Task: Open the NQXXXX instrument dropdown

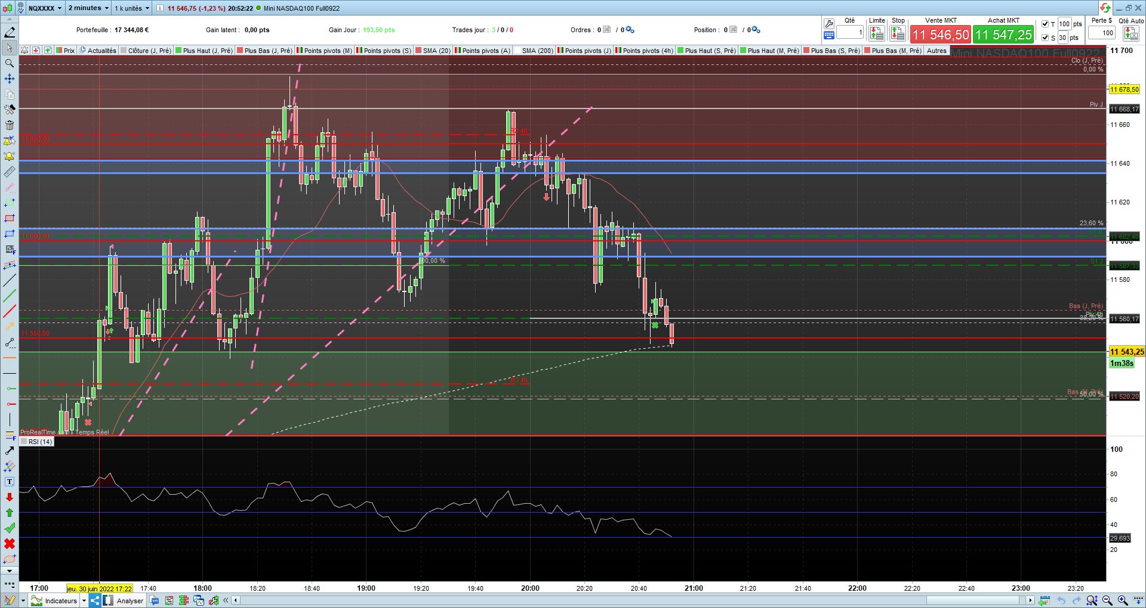Action: click(45, 8)
